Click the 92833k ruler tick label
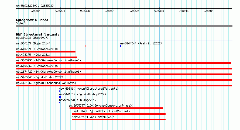 point(159,11)
